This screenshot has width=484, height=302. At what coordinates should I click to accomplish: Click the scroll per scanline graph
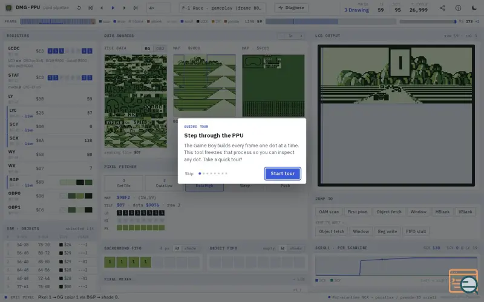point(396,266)
